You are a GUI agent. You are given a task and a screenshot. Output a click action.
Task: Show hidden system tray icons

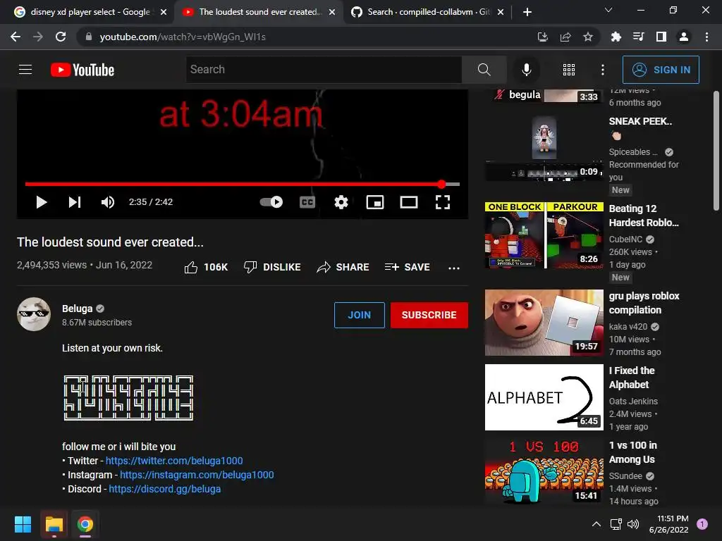(596, 524)
